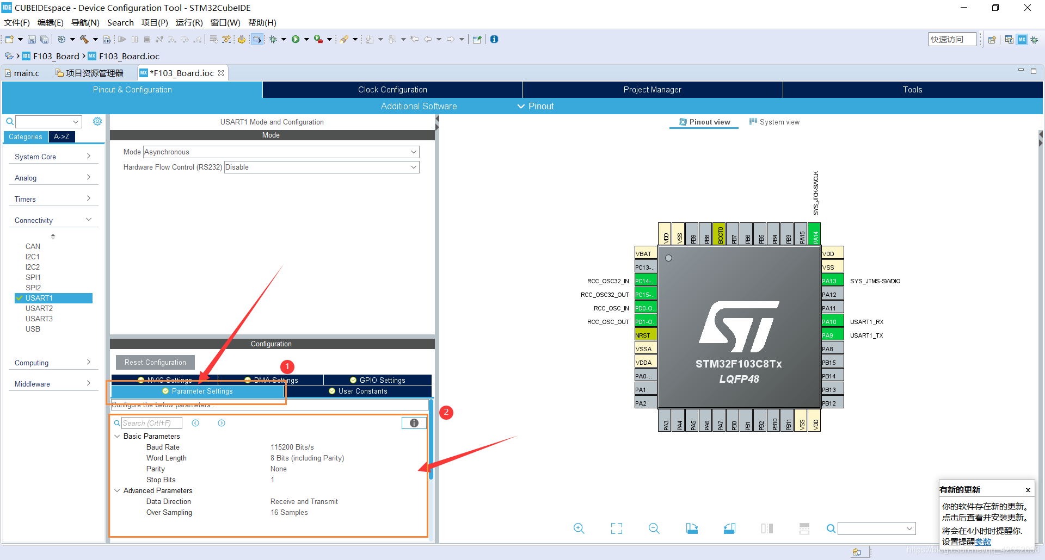
Task: Click the Save All toolbar icon
Action: pos(44,39)
